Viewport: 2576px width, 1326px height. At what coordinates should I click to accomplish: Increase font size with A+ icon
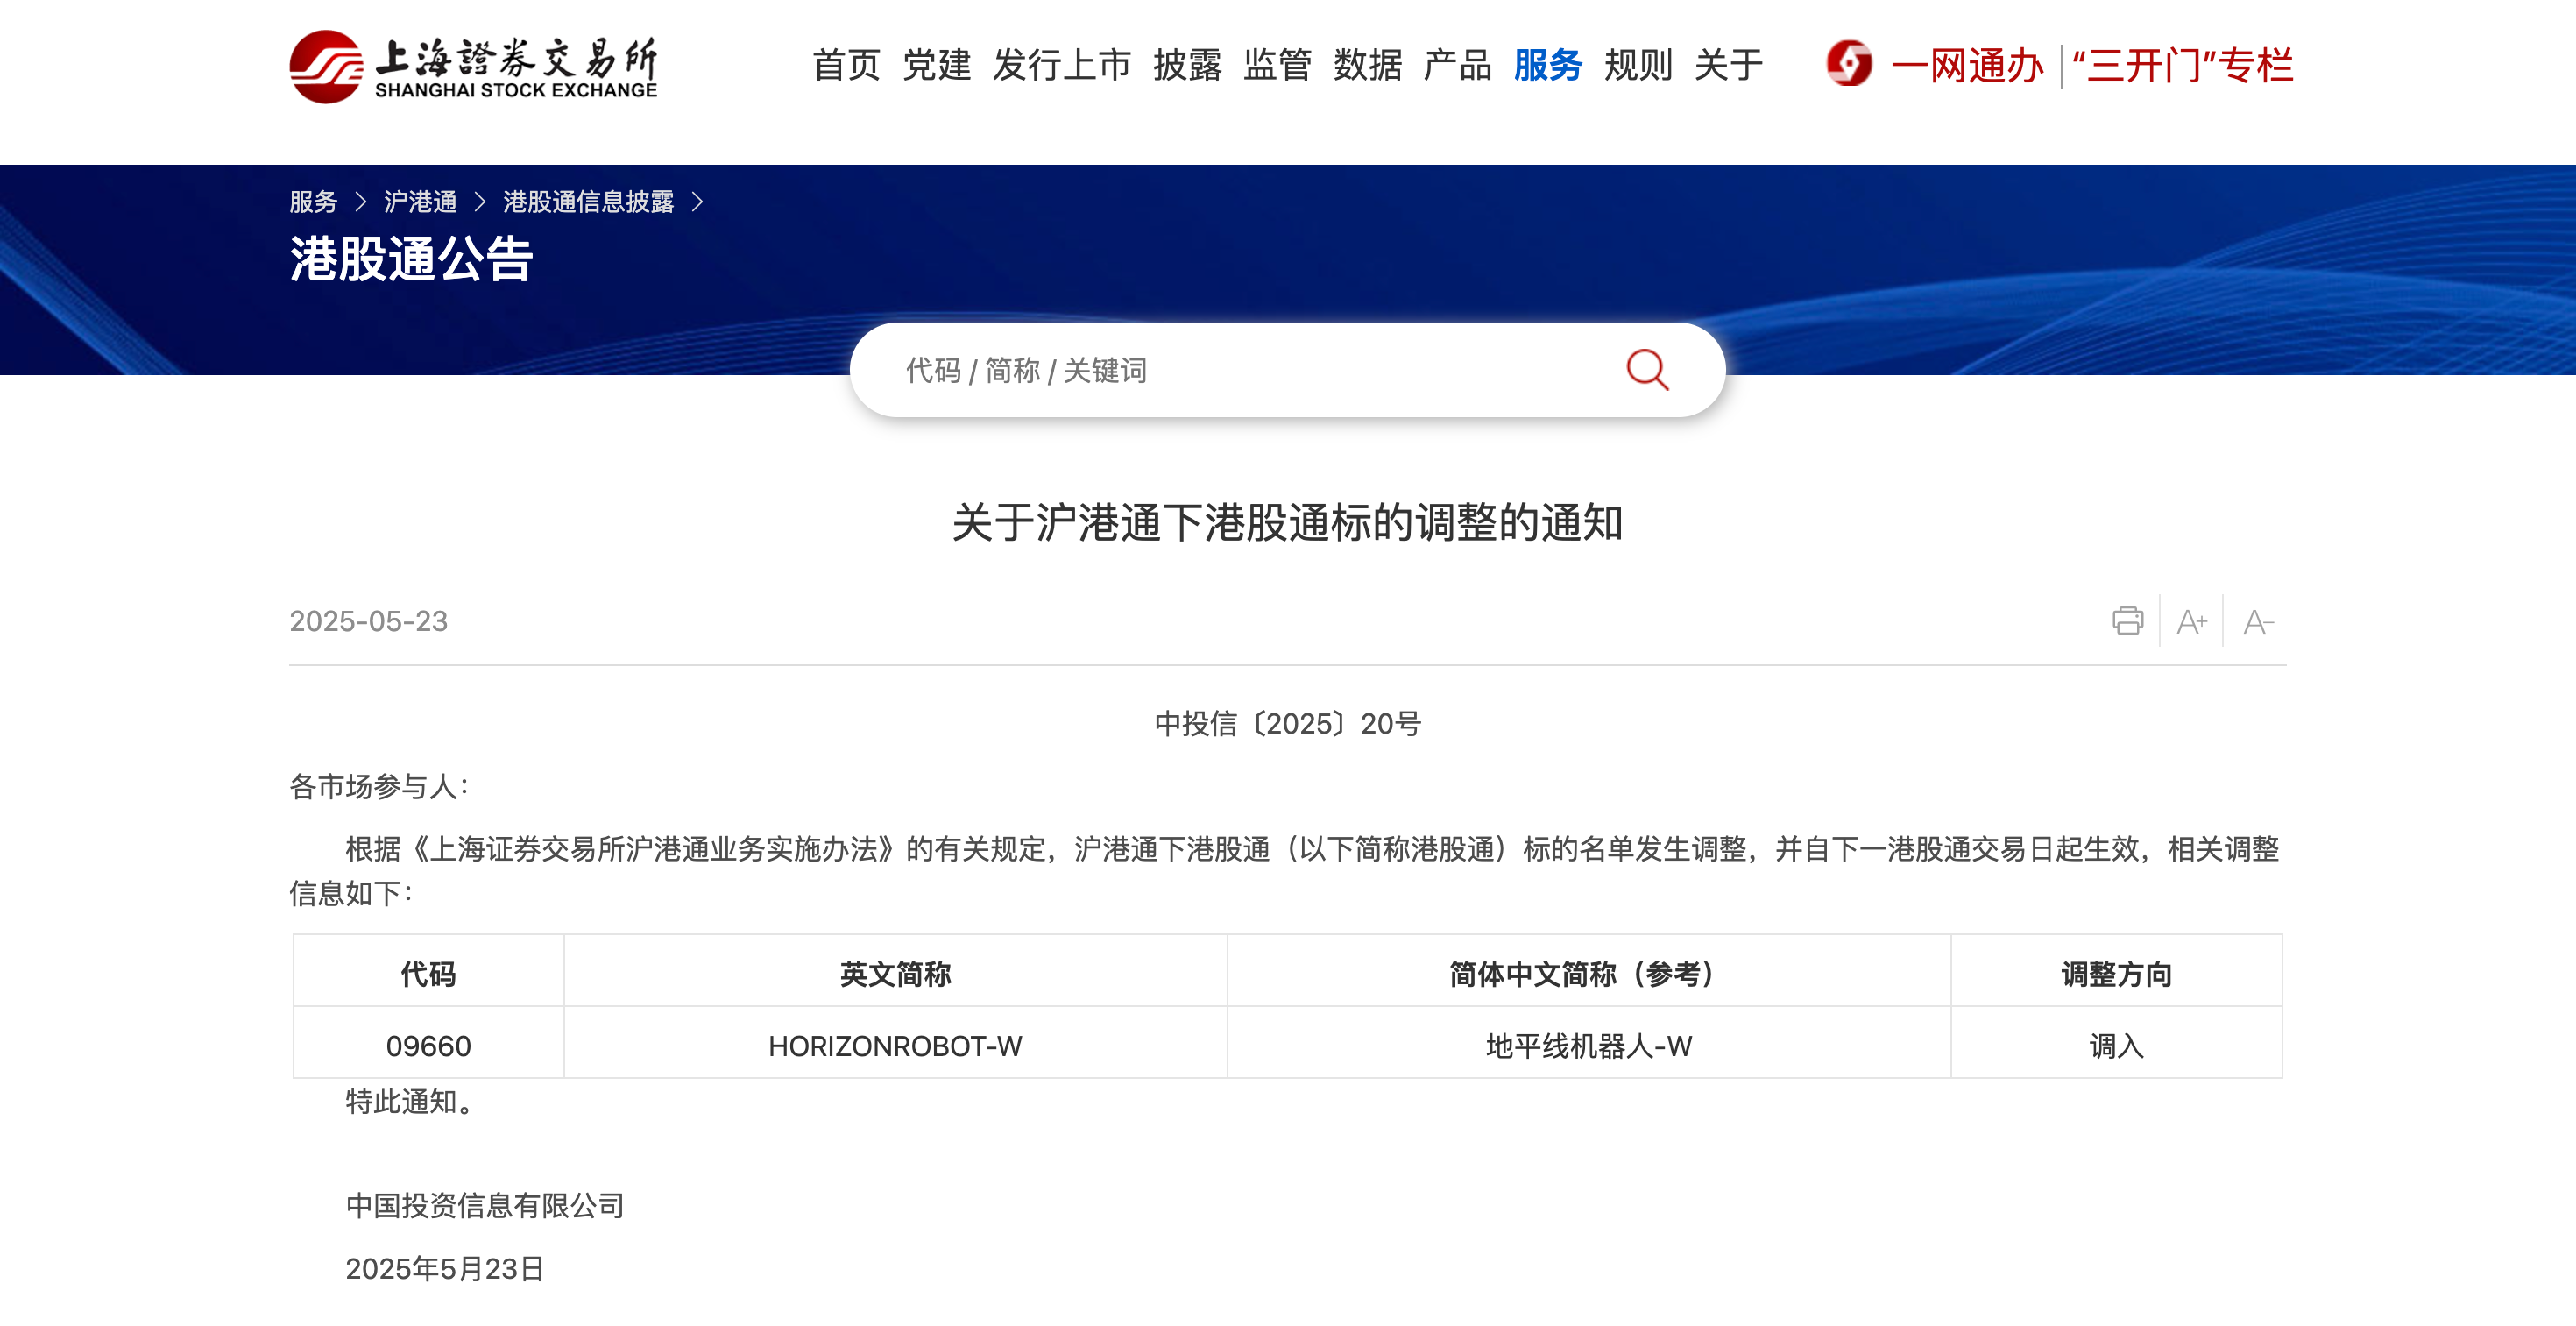click(x=2191, y=622)
